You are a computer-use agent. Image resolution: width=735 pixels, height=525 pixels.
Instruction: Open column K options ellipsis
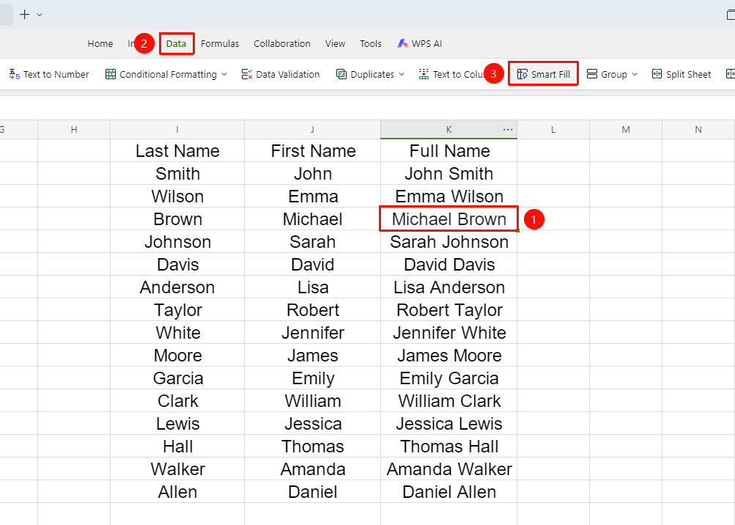(x=508, y=130)
